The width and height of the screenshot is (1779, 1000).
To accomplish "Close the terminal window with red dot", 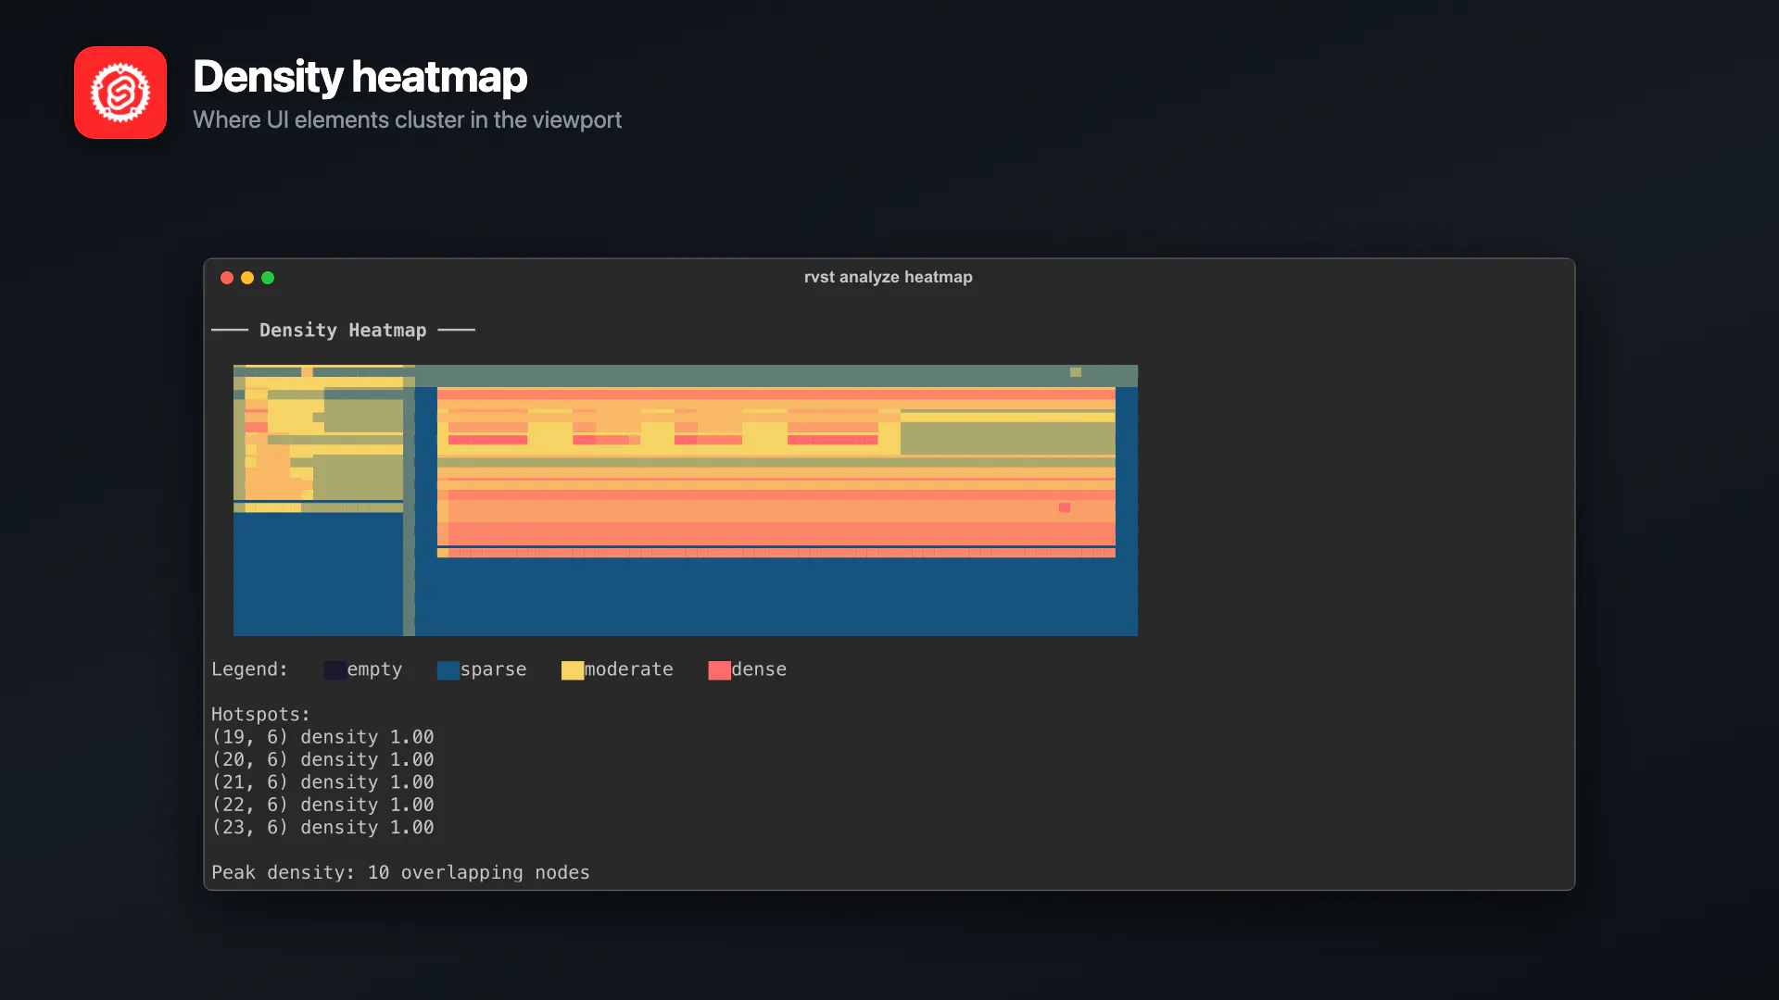I will click(227, 278).
